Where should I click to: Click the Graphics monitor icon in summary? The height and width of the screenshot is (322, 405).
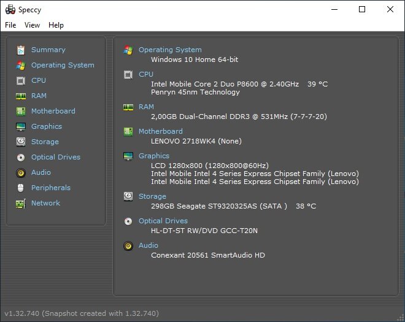(x=128, y=156)
